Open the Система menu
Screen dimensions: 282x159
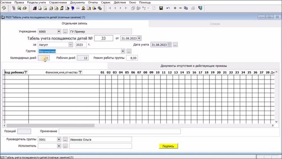point(6,2)
